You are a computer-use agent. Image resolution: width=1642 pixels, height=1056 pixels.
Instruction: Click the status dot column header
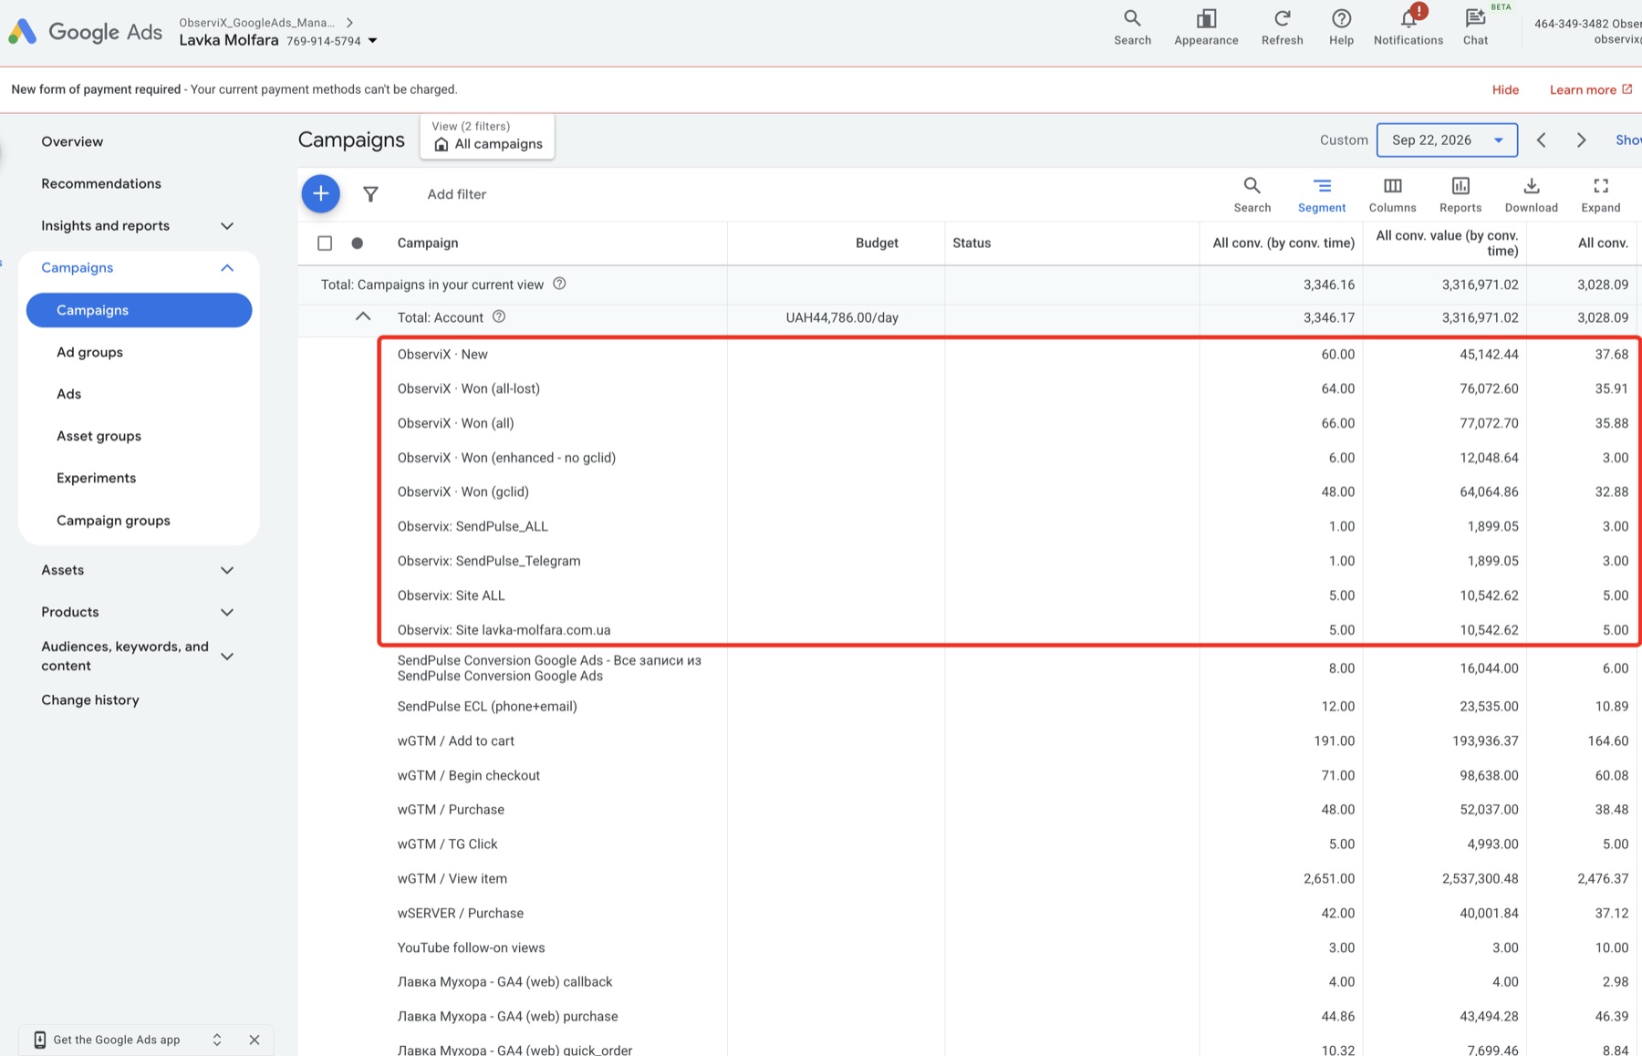pos(358,243)
